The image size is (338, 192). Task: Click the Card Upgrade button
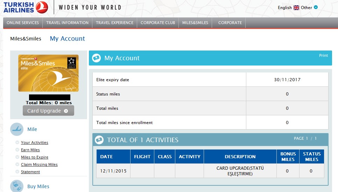(49, 110)
